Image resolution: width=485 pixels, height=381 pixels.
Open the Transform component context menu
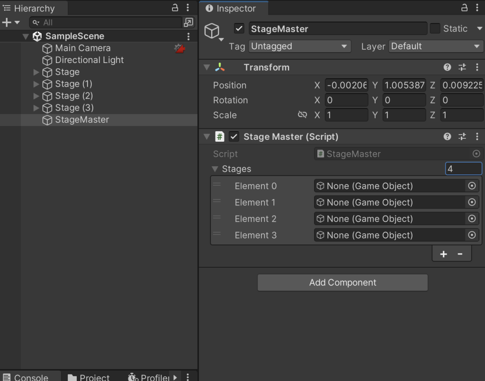point(477,67)
